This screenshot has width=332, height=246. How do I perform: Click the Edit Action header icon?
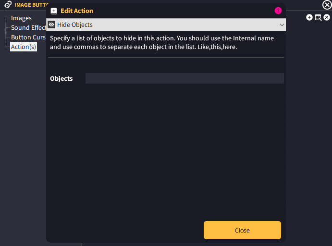pos(54,11)
